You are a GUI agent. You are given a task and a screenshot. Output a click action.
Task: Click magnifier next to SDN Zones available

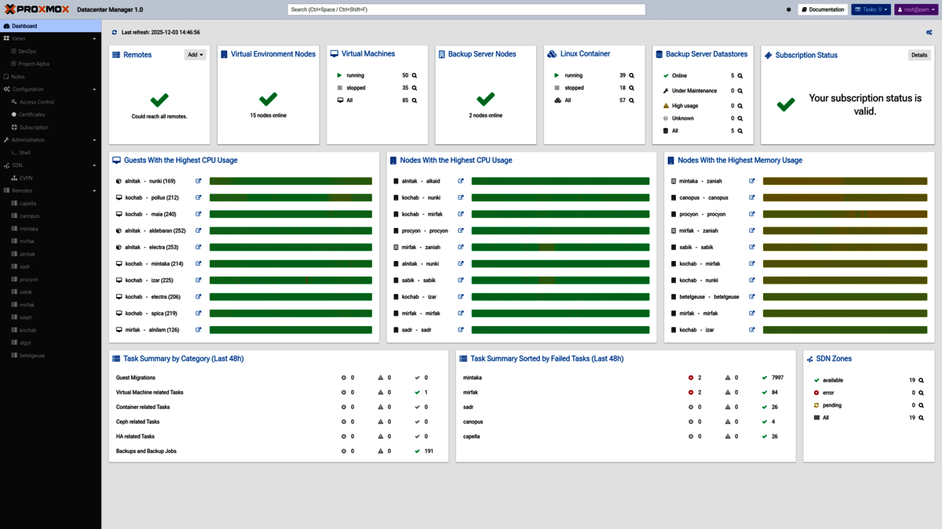tap(921, 380)
